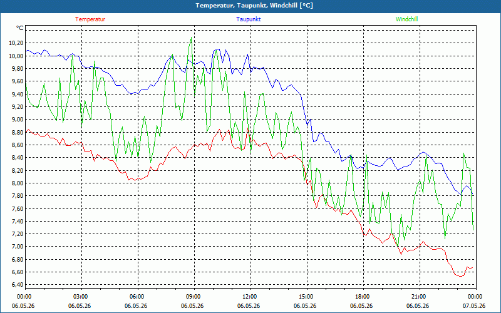
Task: Click the '9,60' y-axis value
Action: pos(18,81)
